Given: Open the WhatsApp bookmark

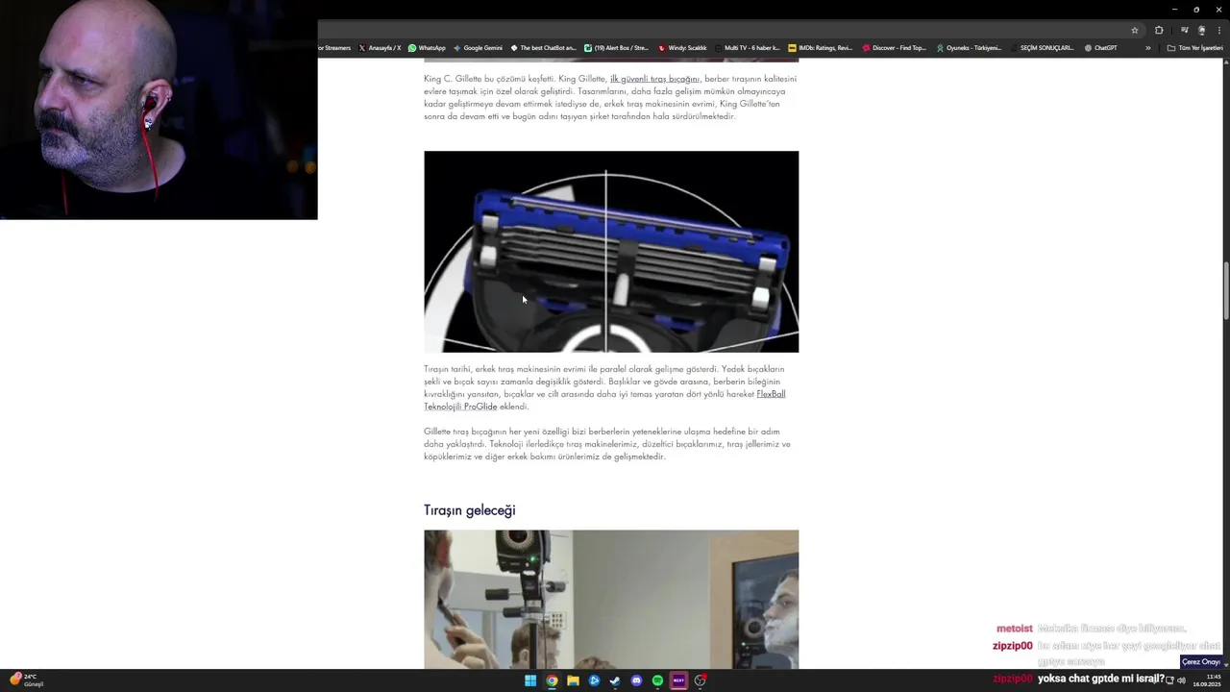Looking at the screenshot, I should tap(427, 48).
